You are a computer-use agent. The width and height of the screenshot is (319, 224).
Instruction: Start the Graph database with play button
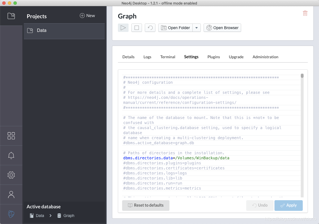(123, 28)
